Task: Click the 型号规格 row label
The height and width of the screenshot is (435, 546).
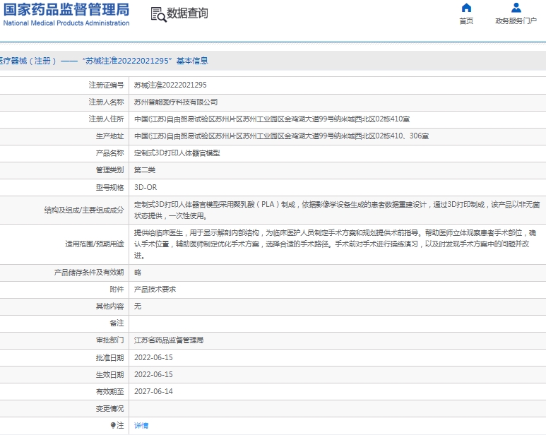Action: 109,188
